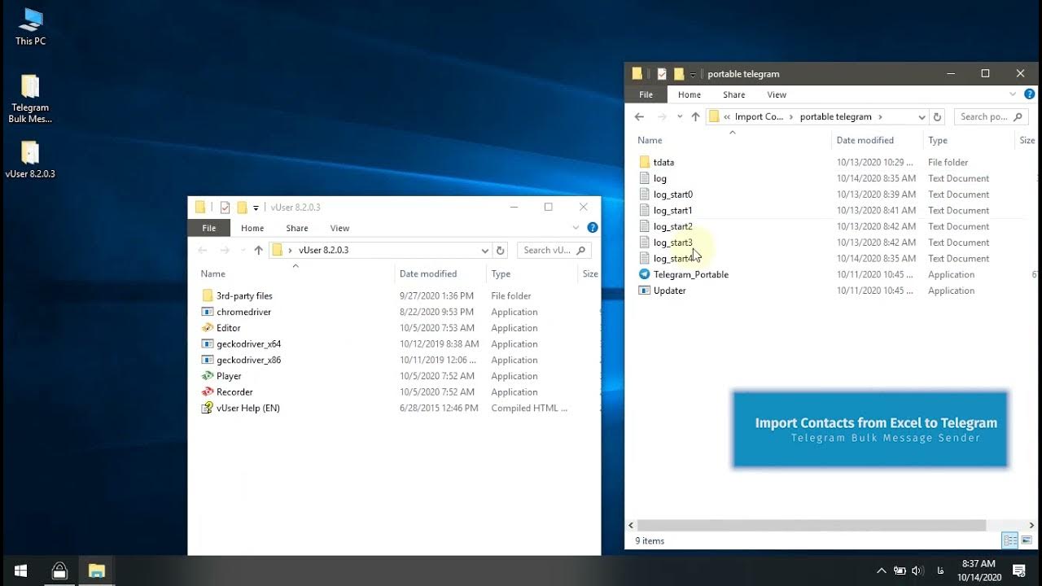Open Share tab in vUser window
Screen dimensions: 1042x586
pos(297,228)
